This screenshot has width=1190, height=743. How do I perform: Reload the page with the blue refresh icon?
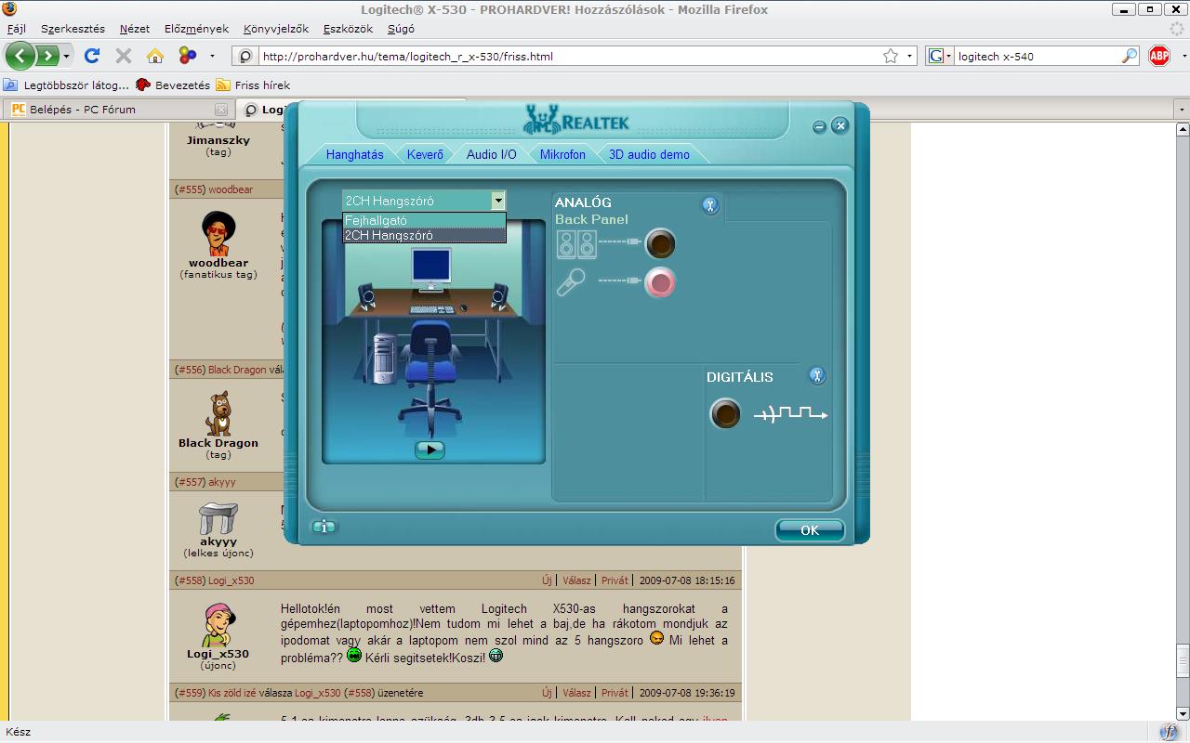point(92,56)
